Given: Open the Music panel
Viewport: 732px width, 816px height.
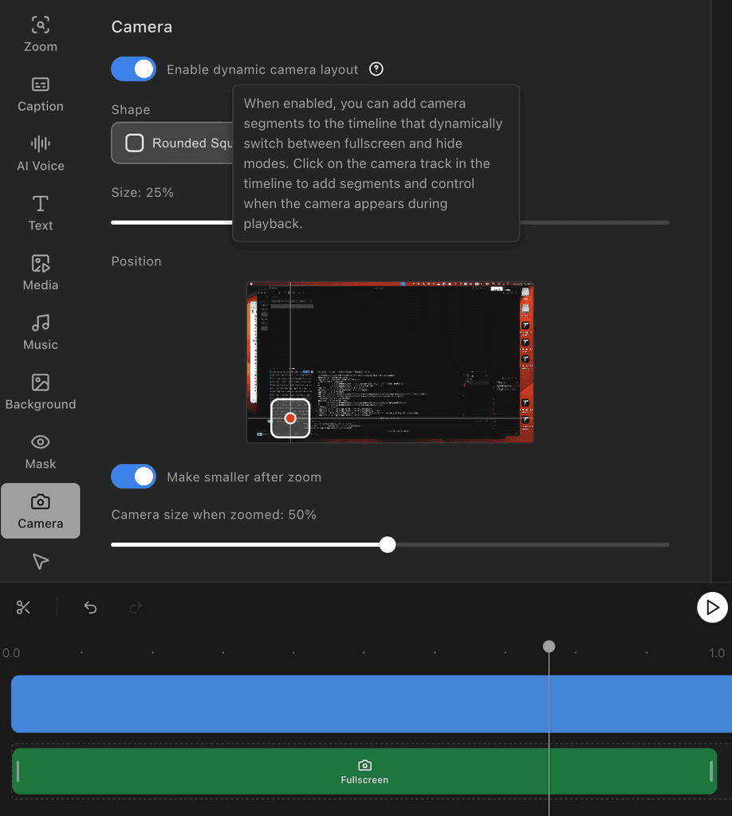Looking at the screenshot, I should point(40,332).
